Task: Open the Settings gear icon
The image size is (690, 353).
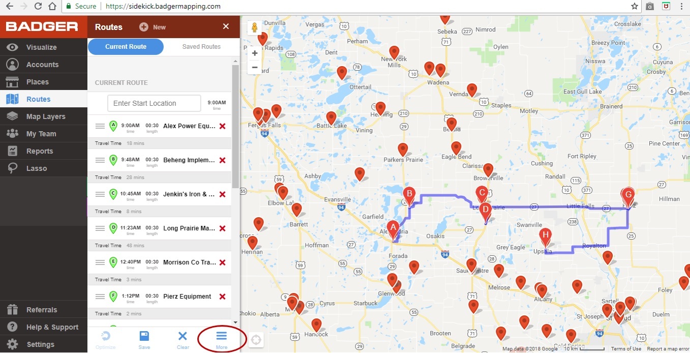Action: [13, 344]
